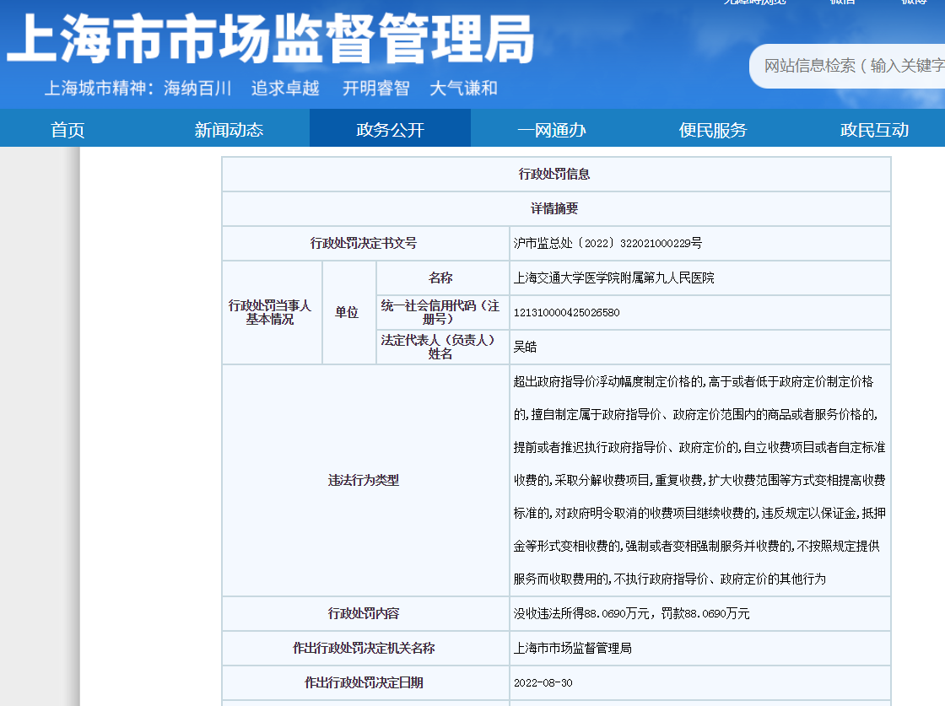The height and width of the screenshot is (706, 945).
Task: Click the 上海市市场监督管理局 site title logo
Action: pos(272,40)
